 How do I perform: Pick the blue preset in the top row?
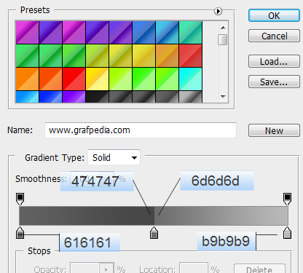(x=144, y=33)
